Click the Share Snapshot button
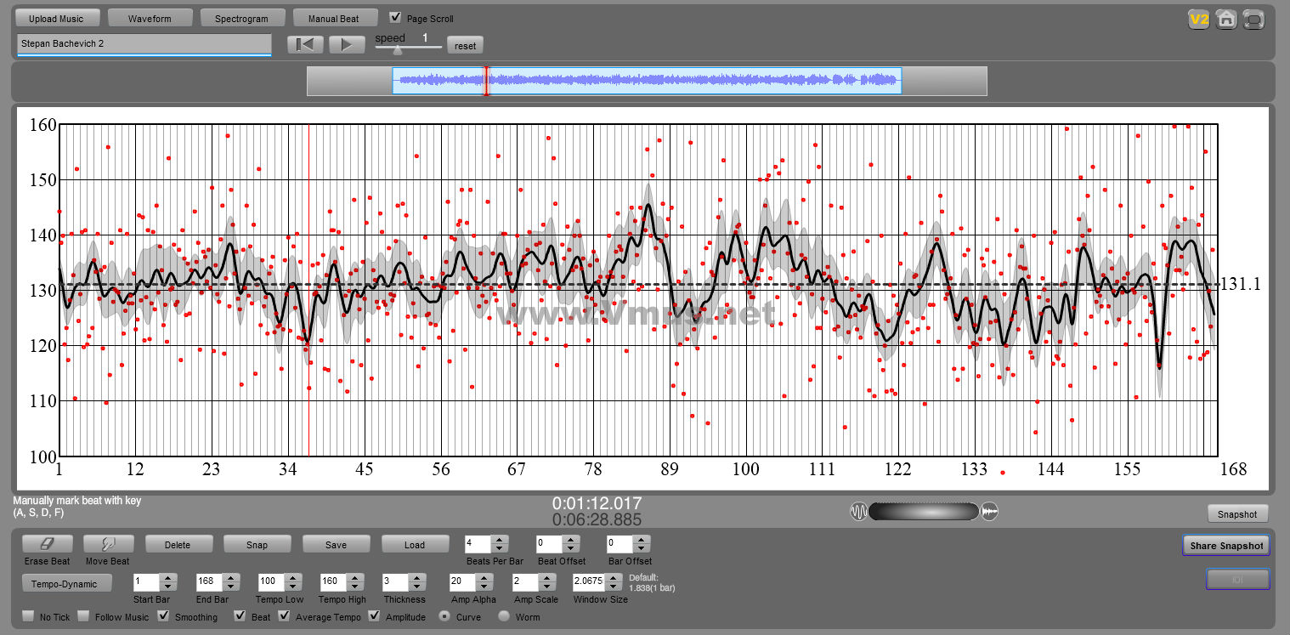The width and height of the screenshot is (1290, 635). coord(1226,545)
